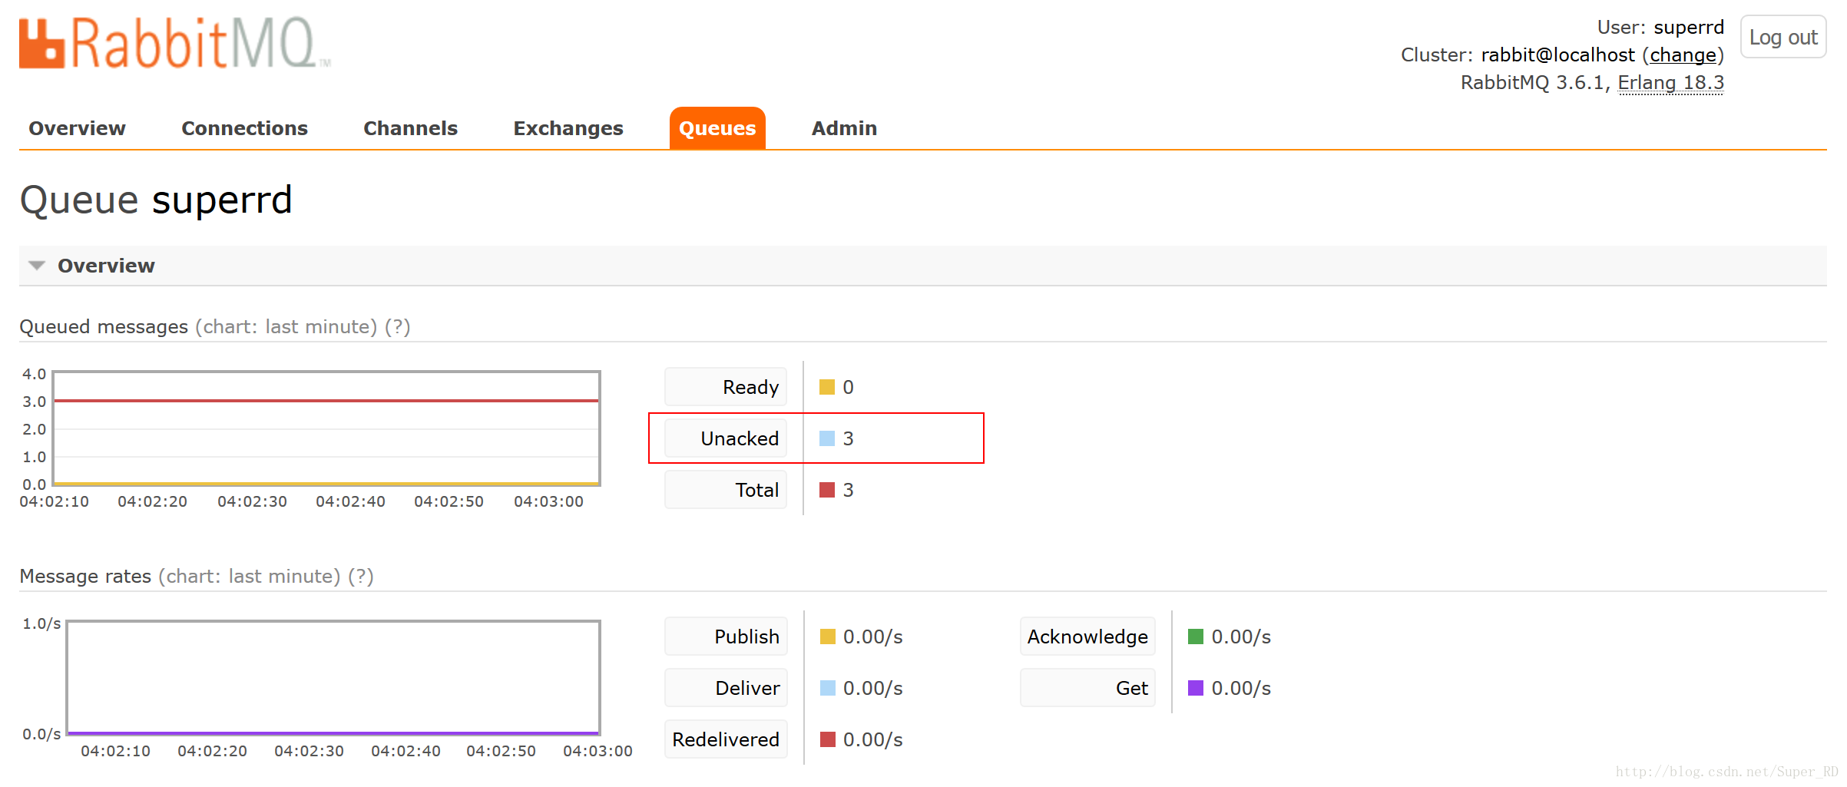The image size is (1847, 787).
Task: Click the Total label
Action: tap(726, 490)
